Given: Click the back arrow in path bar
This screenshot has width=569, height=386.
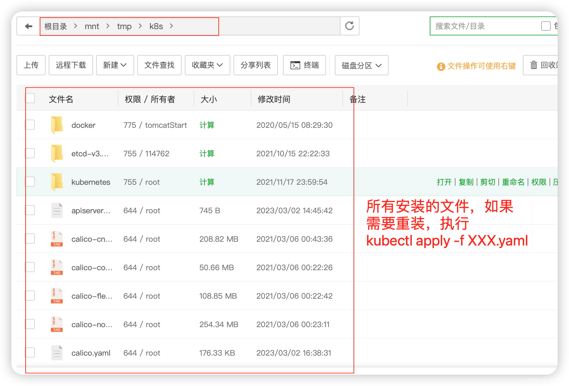Looking at the screenshot, I should 28,26.
